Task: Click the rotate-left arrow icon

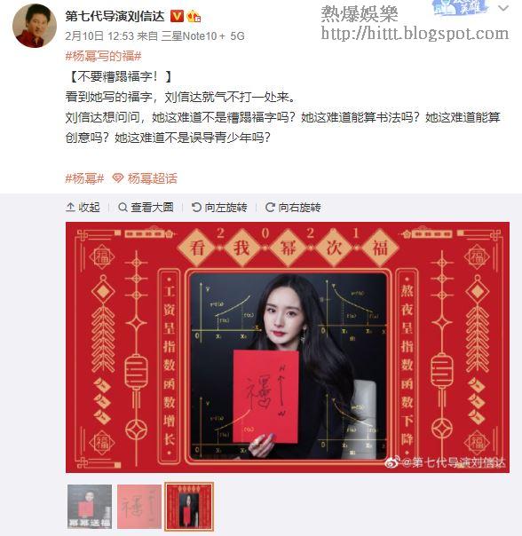Action: (196, 207)
